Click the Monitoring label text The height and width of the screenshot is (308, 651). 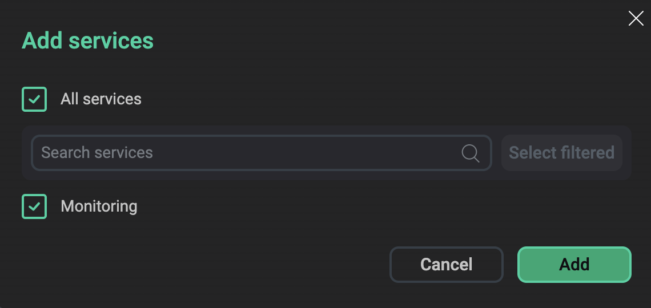point(99,206)
